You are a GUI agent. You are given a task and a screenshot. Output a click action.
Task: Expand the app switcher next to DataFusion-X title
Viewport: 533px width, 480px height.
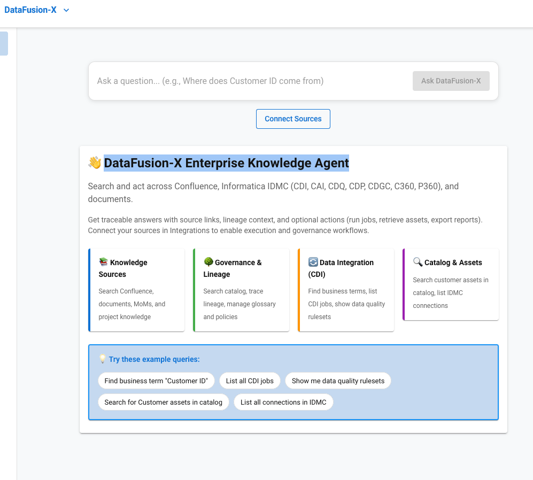(66, 10)
